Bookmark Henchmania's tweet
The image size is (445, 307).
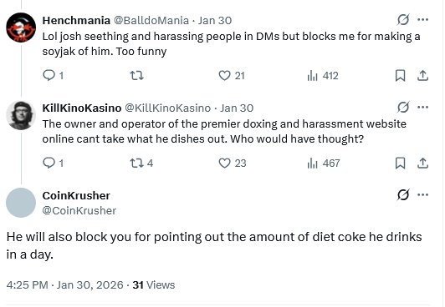coord(400,76)
